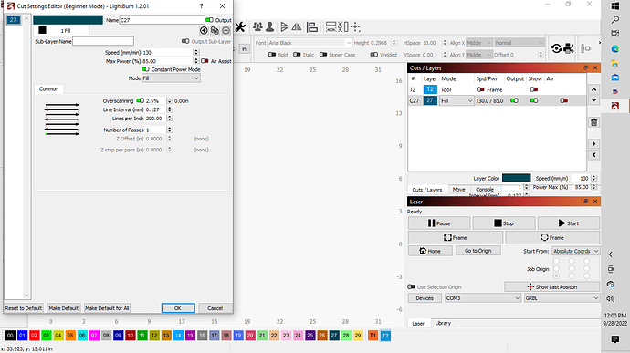Enable the Air Assist toggle
This screenshot has width=630, height=353.
pyautogui.click(x=205, y=61)
